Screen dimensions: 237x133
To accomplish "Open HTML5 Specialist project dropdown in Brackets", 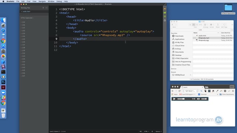I will point(27,18).
